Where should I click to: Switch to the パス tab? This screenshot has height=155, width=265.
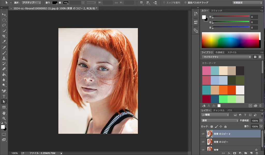click(x=230, y=110)
